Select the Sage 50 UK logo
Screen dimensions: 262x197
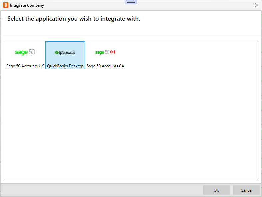[x=25, y=52]
